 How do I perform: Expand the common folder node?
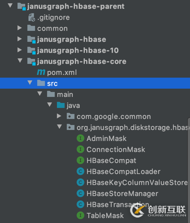pos(20,28)
